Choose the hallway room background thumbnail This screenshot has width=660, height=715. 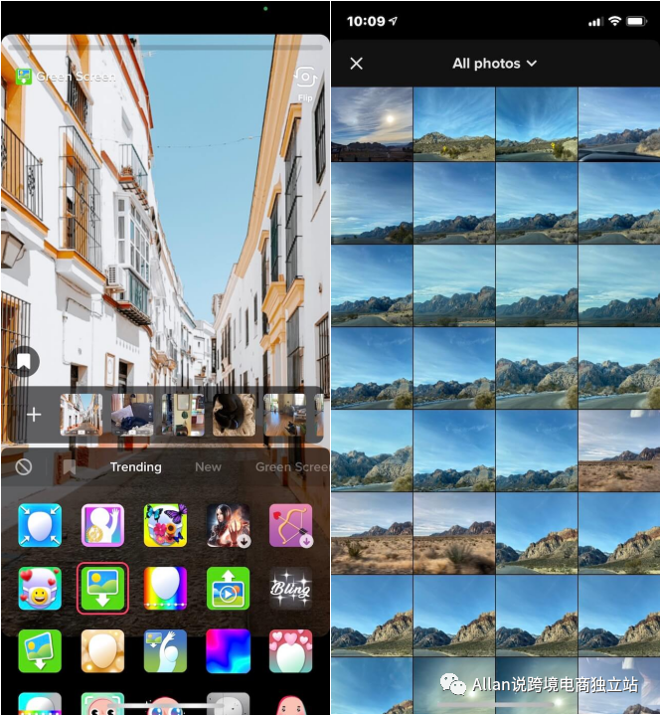183,415
